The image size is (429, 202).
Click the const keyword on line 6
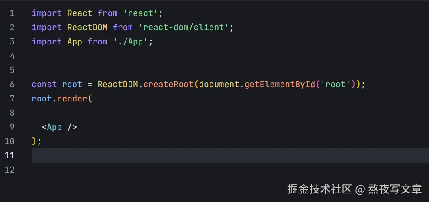[x=44, y=84]
